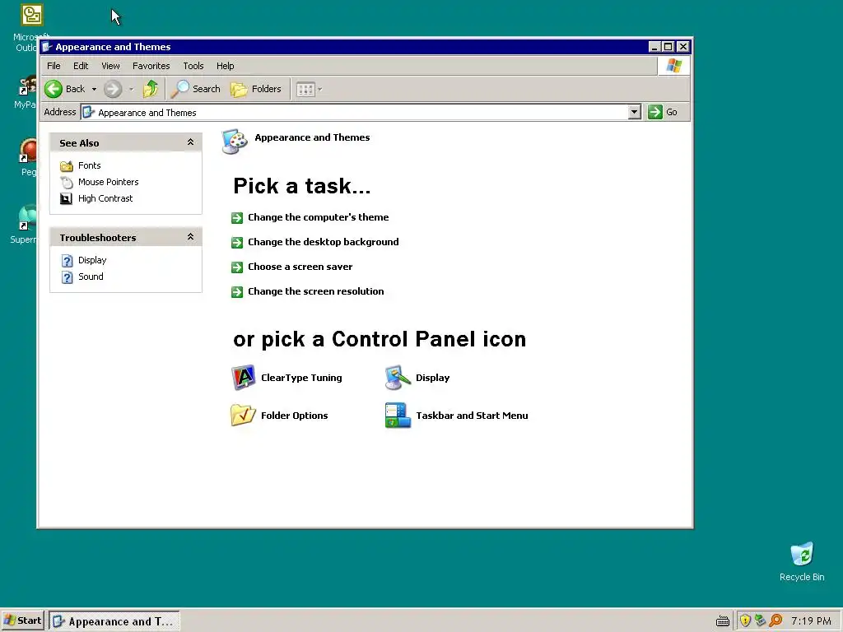Click the Start button
The width and height of the screenshot is (843, 632).
pyautogui.click(x=22, y=620)
